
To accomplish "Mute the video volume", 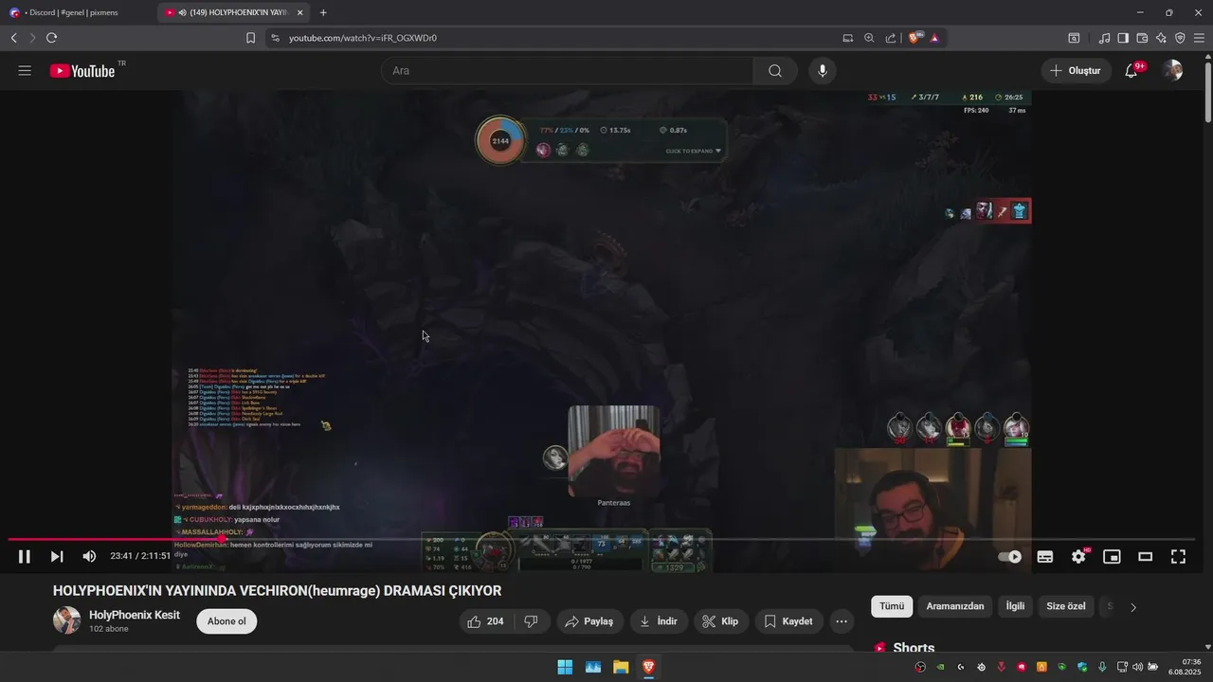I will [x=89, y=557].
